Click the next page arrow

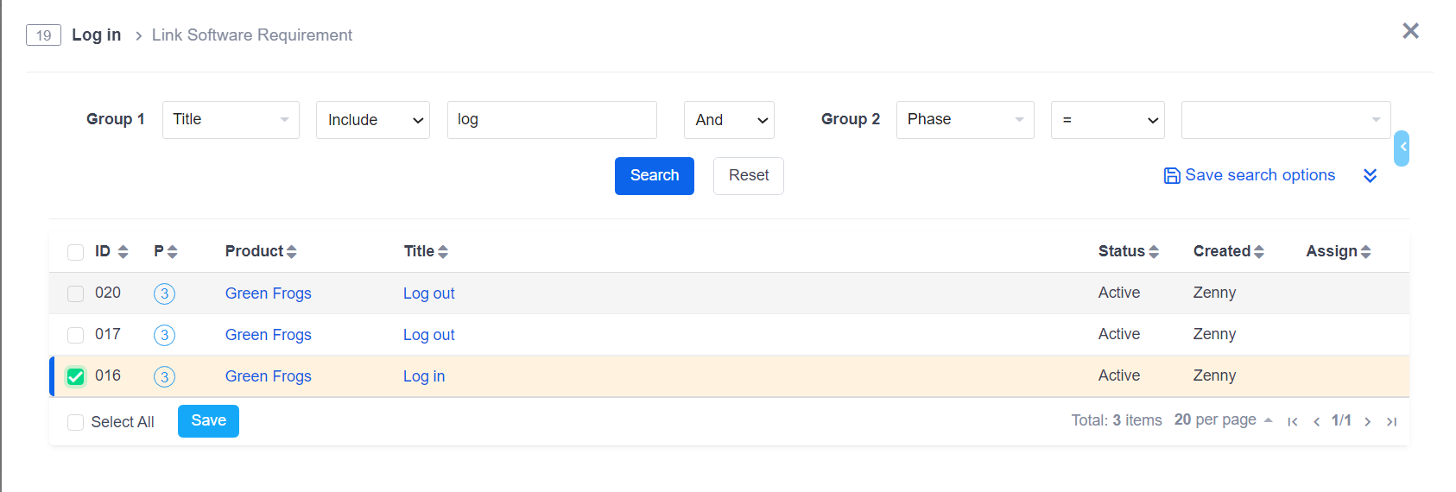pyautogui.click(x=1367, y=421)
